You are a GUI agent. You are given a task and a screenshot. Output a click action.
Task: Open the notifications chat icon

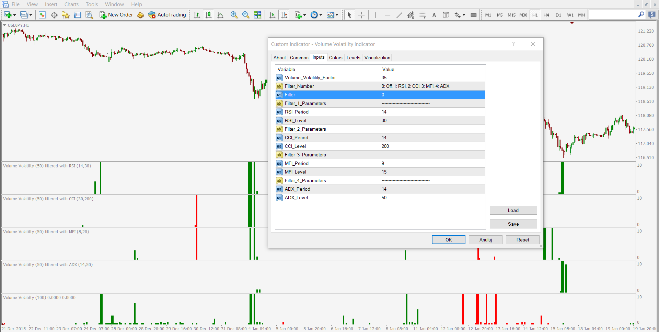coord(652,15)
